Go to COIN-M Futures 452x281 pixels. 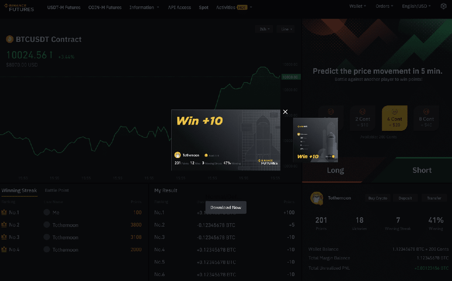105,7
